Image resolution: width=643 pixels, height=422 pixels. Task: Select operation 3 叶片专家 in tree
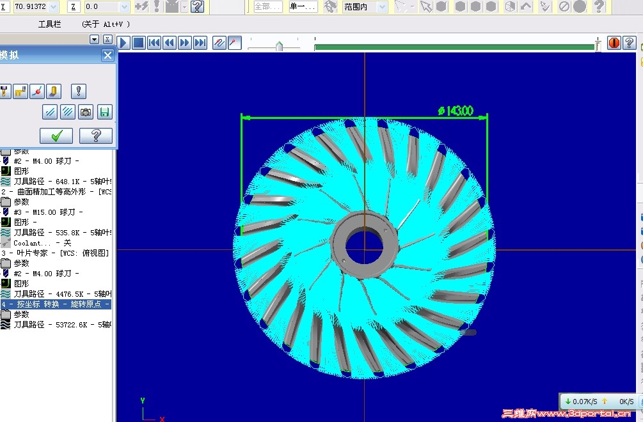coord(56,253)
